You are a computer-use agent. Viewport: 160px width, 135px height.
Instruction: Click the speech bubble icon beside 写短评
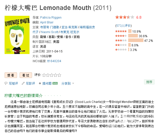pos(6,83)
